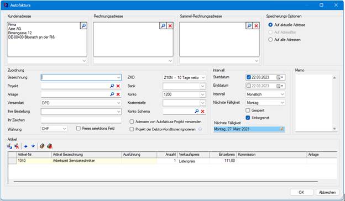The height and width of the screenshot is (201, 345).
Task: Click info icon beside Debitor-Konditionen option
Action: pos(200,129)
